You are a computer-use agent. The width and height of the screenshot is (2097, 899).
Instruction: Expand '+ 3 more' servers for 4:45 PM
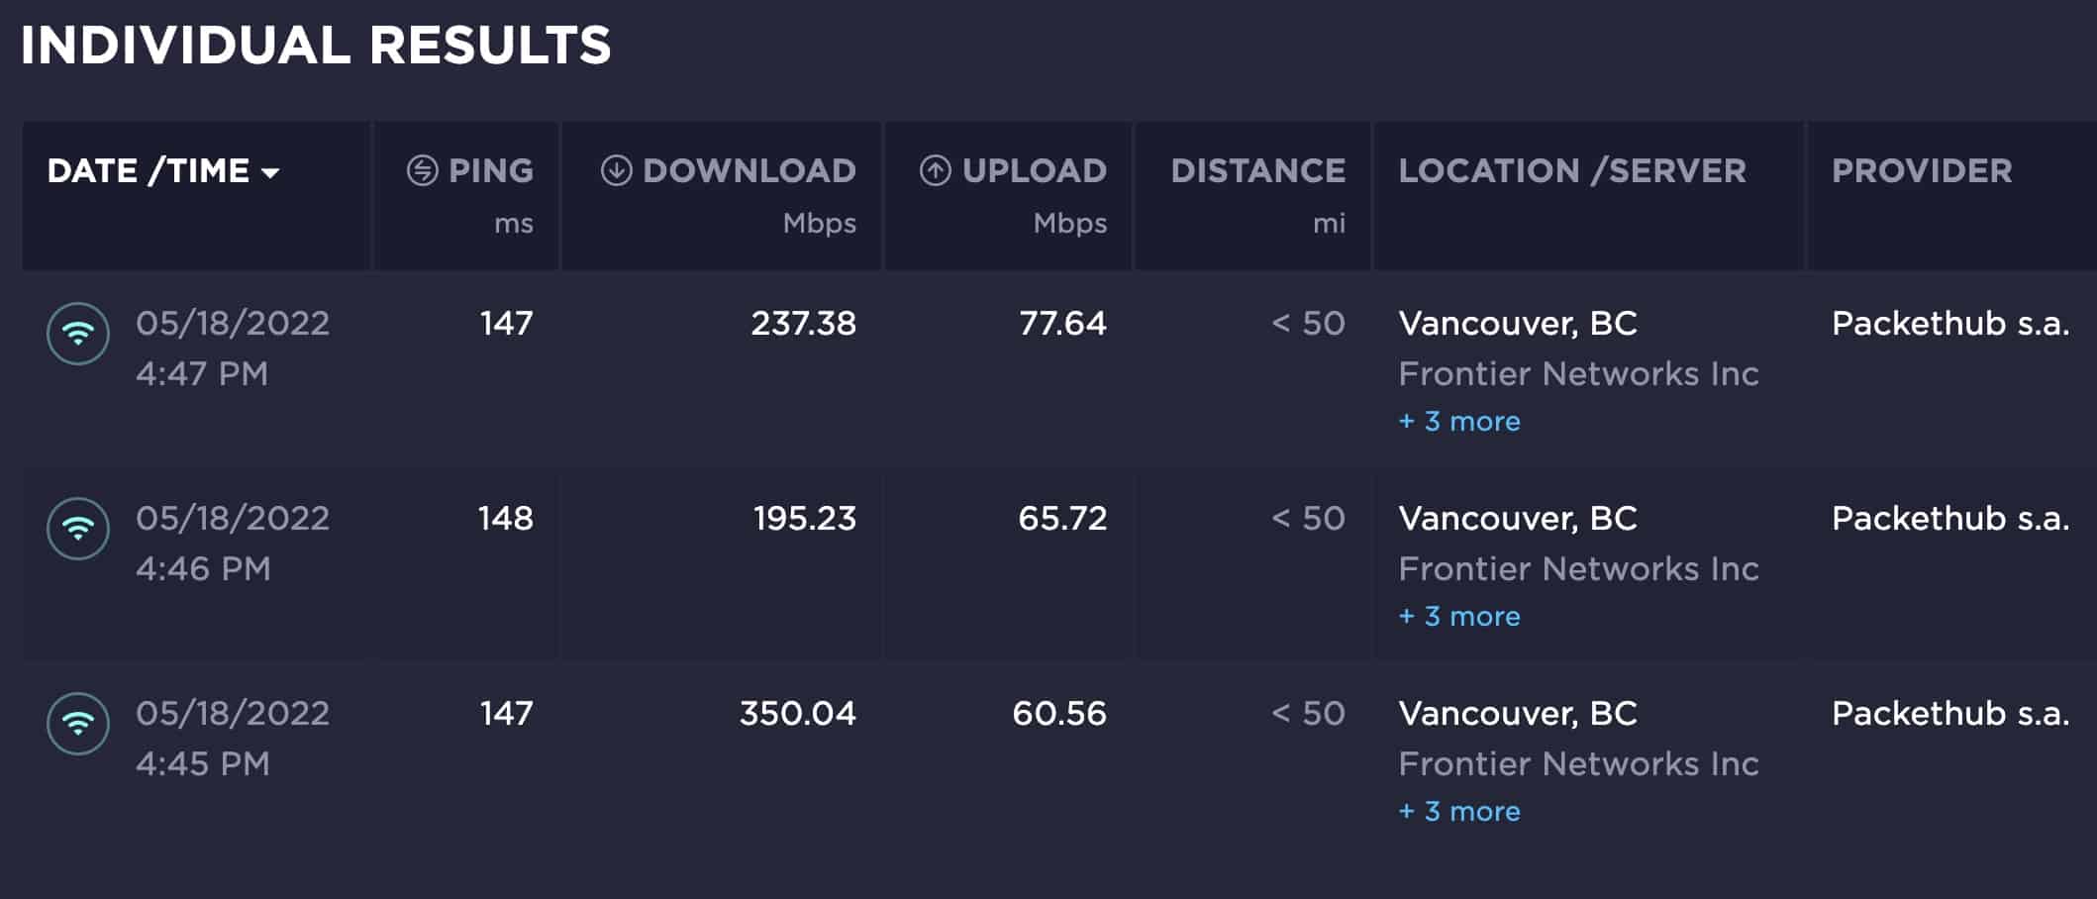(x=1459, y=812)
